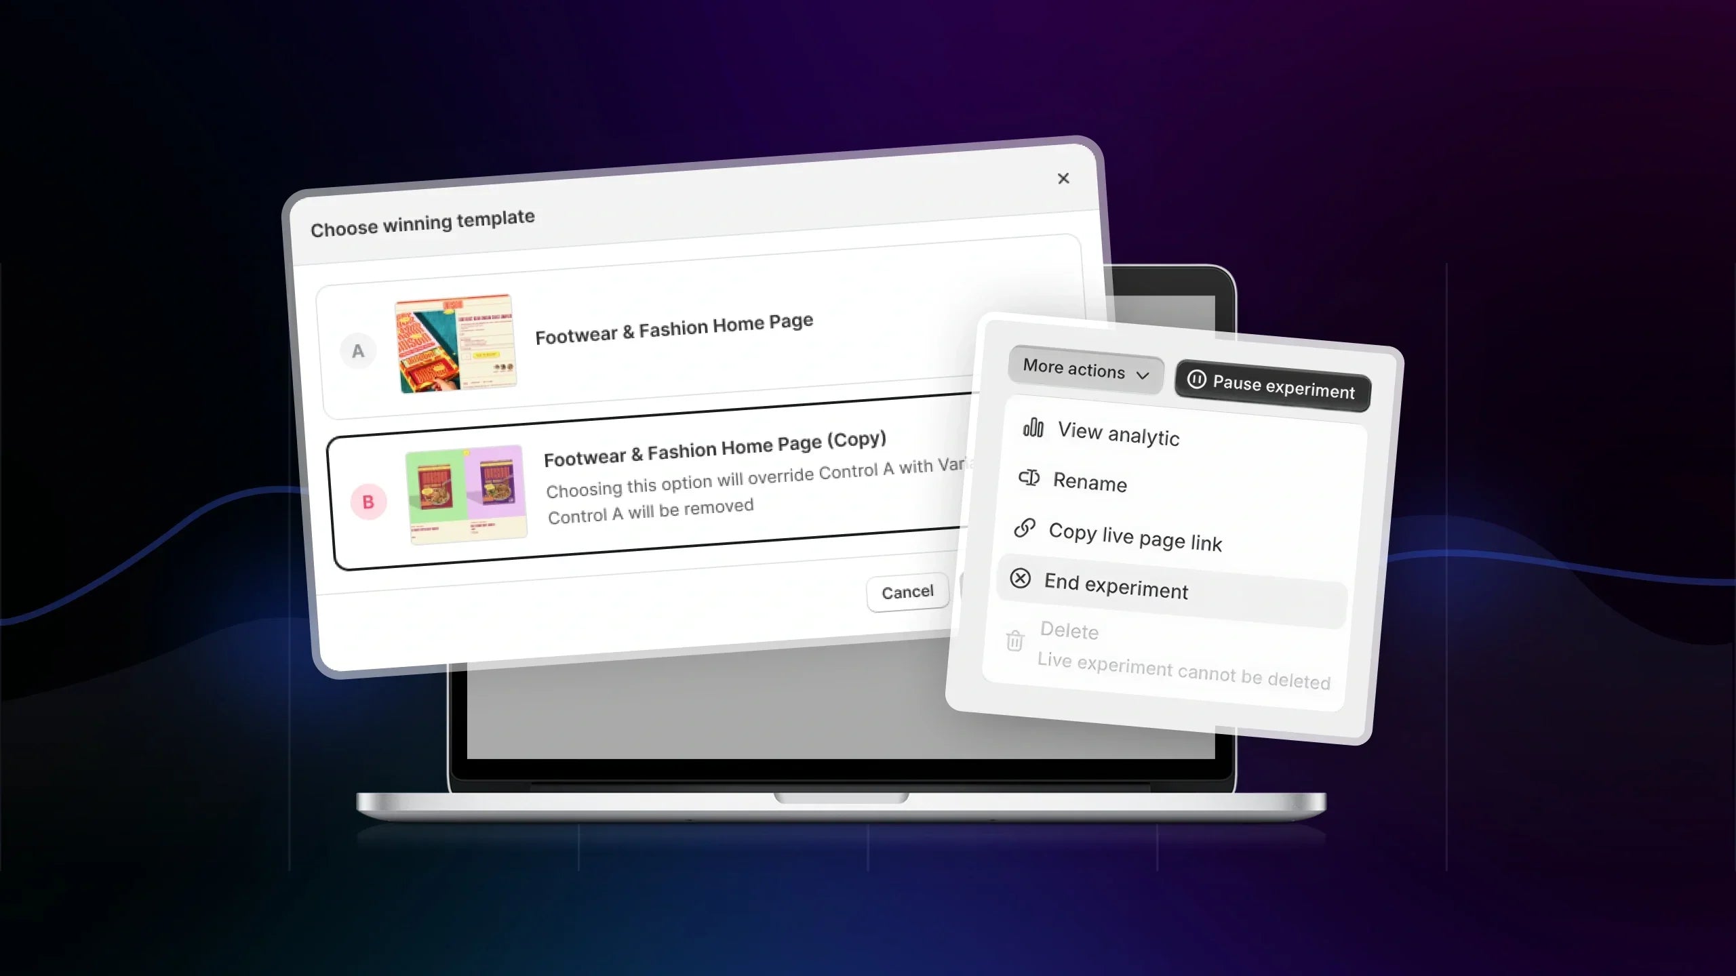This screenshot has width=1736, height=976.
Task: Open the template A page thumbnail
Action: 456,343
